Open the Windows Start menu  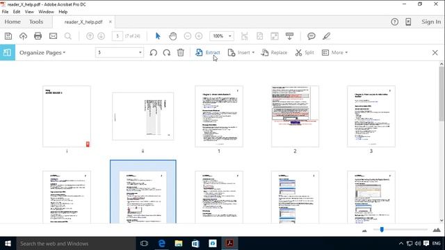[8, 243]
